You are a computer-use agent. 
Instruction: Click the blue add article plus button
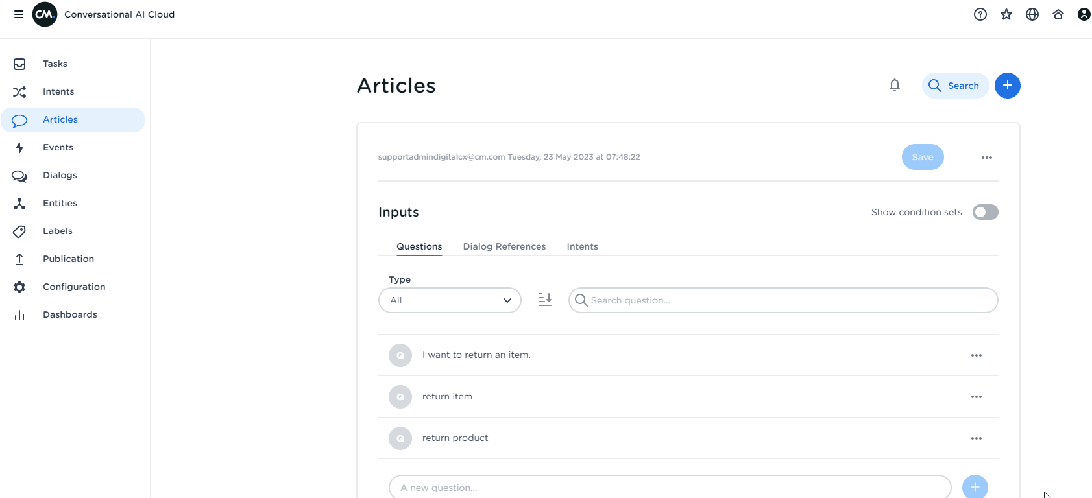1007,86
